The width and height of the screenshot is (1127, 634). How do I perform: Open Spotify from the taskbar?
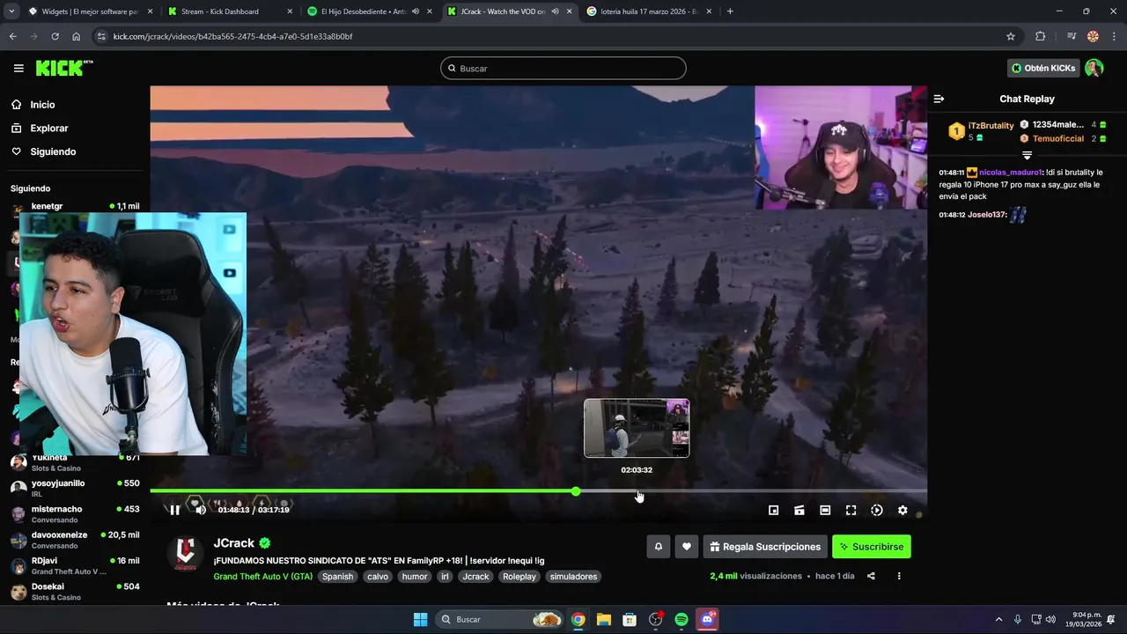tap(681, 619)
